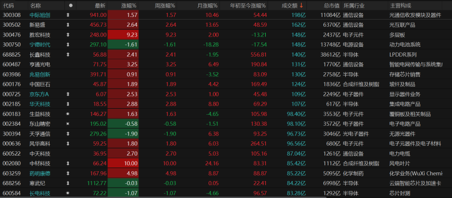Click the marker icon in the 华天科技 row

pos(68,104)
